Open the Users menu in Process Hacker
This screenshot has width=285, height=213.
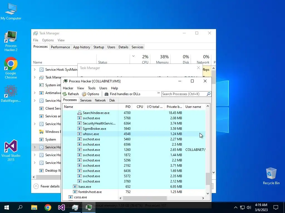103,88
